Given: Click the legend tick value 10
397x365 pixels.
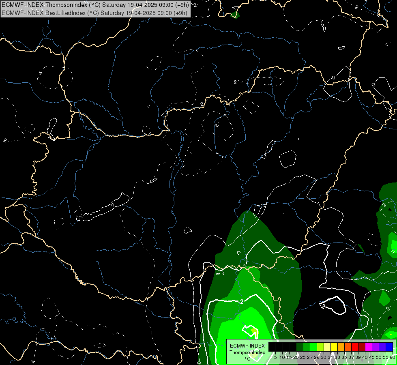Looking at the screenshot, I should pos(282,357).
